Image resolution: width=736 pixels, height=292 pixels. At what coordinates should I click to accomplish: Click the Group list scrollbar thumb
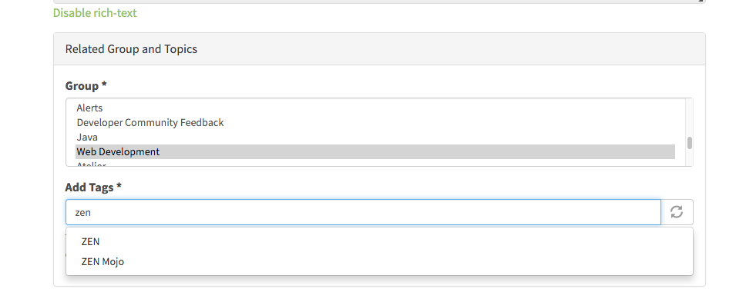(689, 143)
